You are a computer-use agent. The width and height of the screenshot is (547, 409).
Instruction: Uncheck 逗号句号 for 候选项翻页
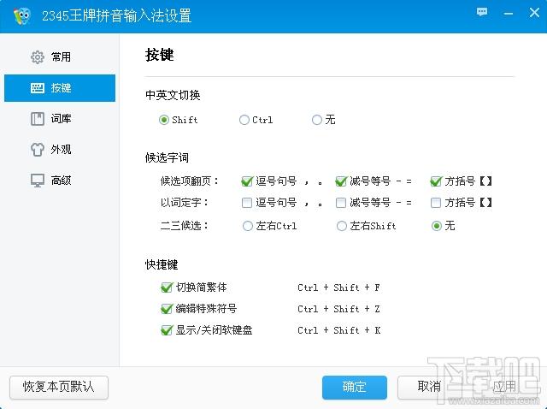point(247,181)
